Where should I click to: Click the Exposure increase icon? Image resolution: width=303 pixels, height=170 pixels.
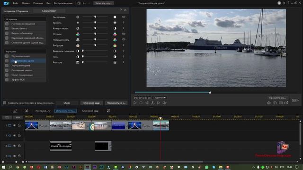pyautogui.click(x=115, y=17)
